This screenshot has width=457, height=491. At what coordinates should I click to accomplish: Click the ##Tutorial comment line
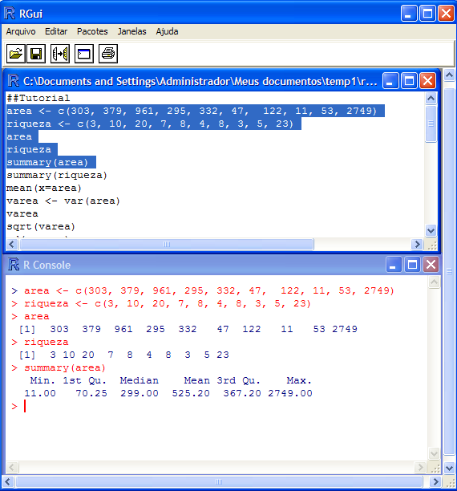click(x=38, y=98)
